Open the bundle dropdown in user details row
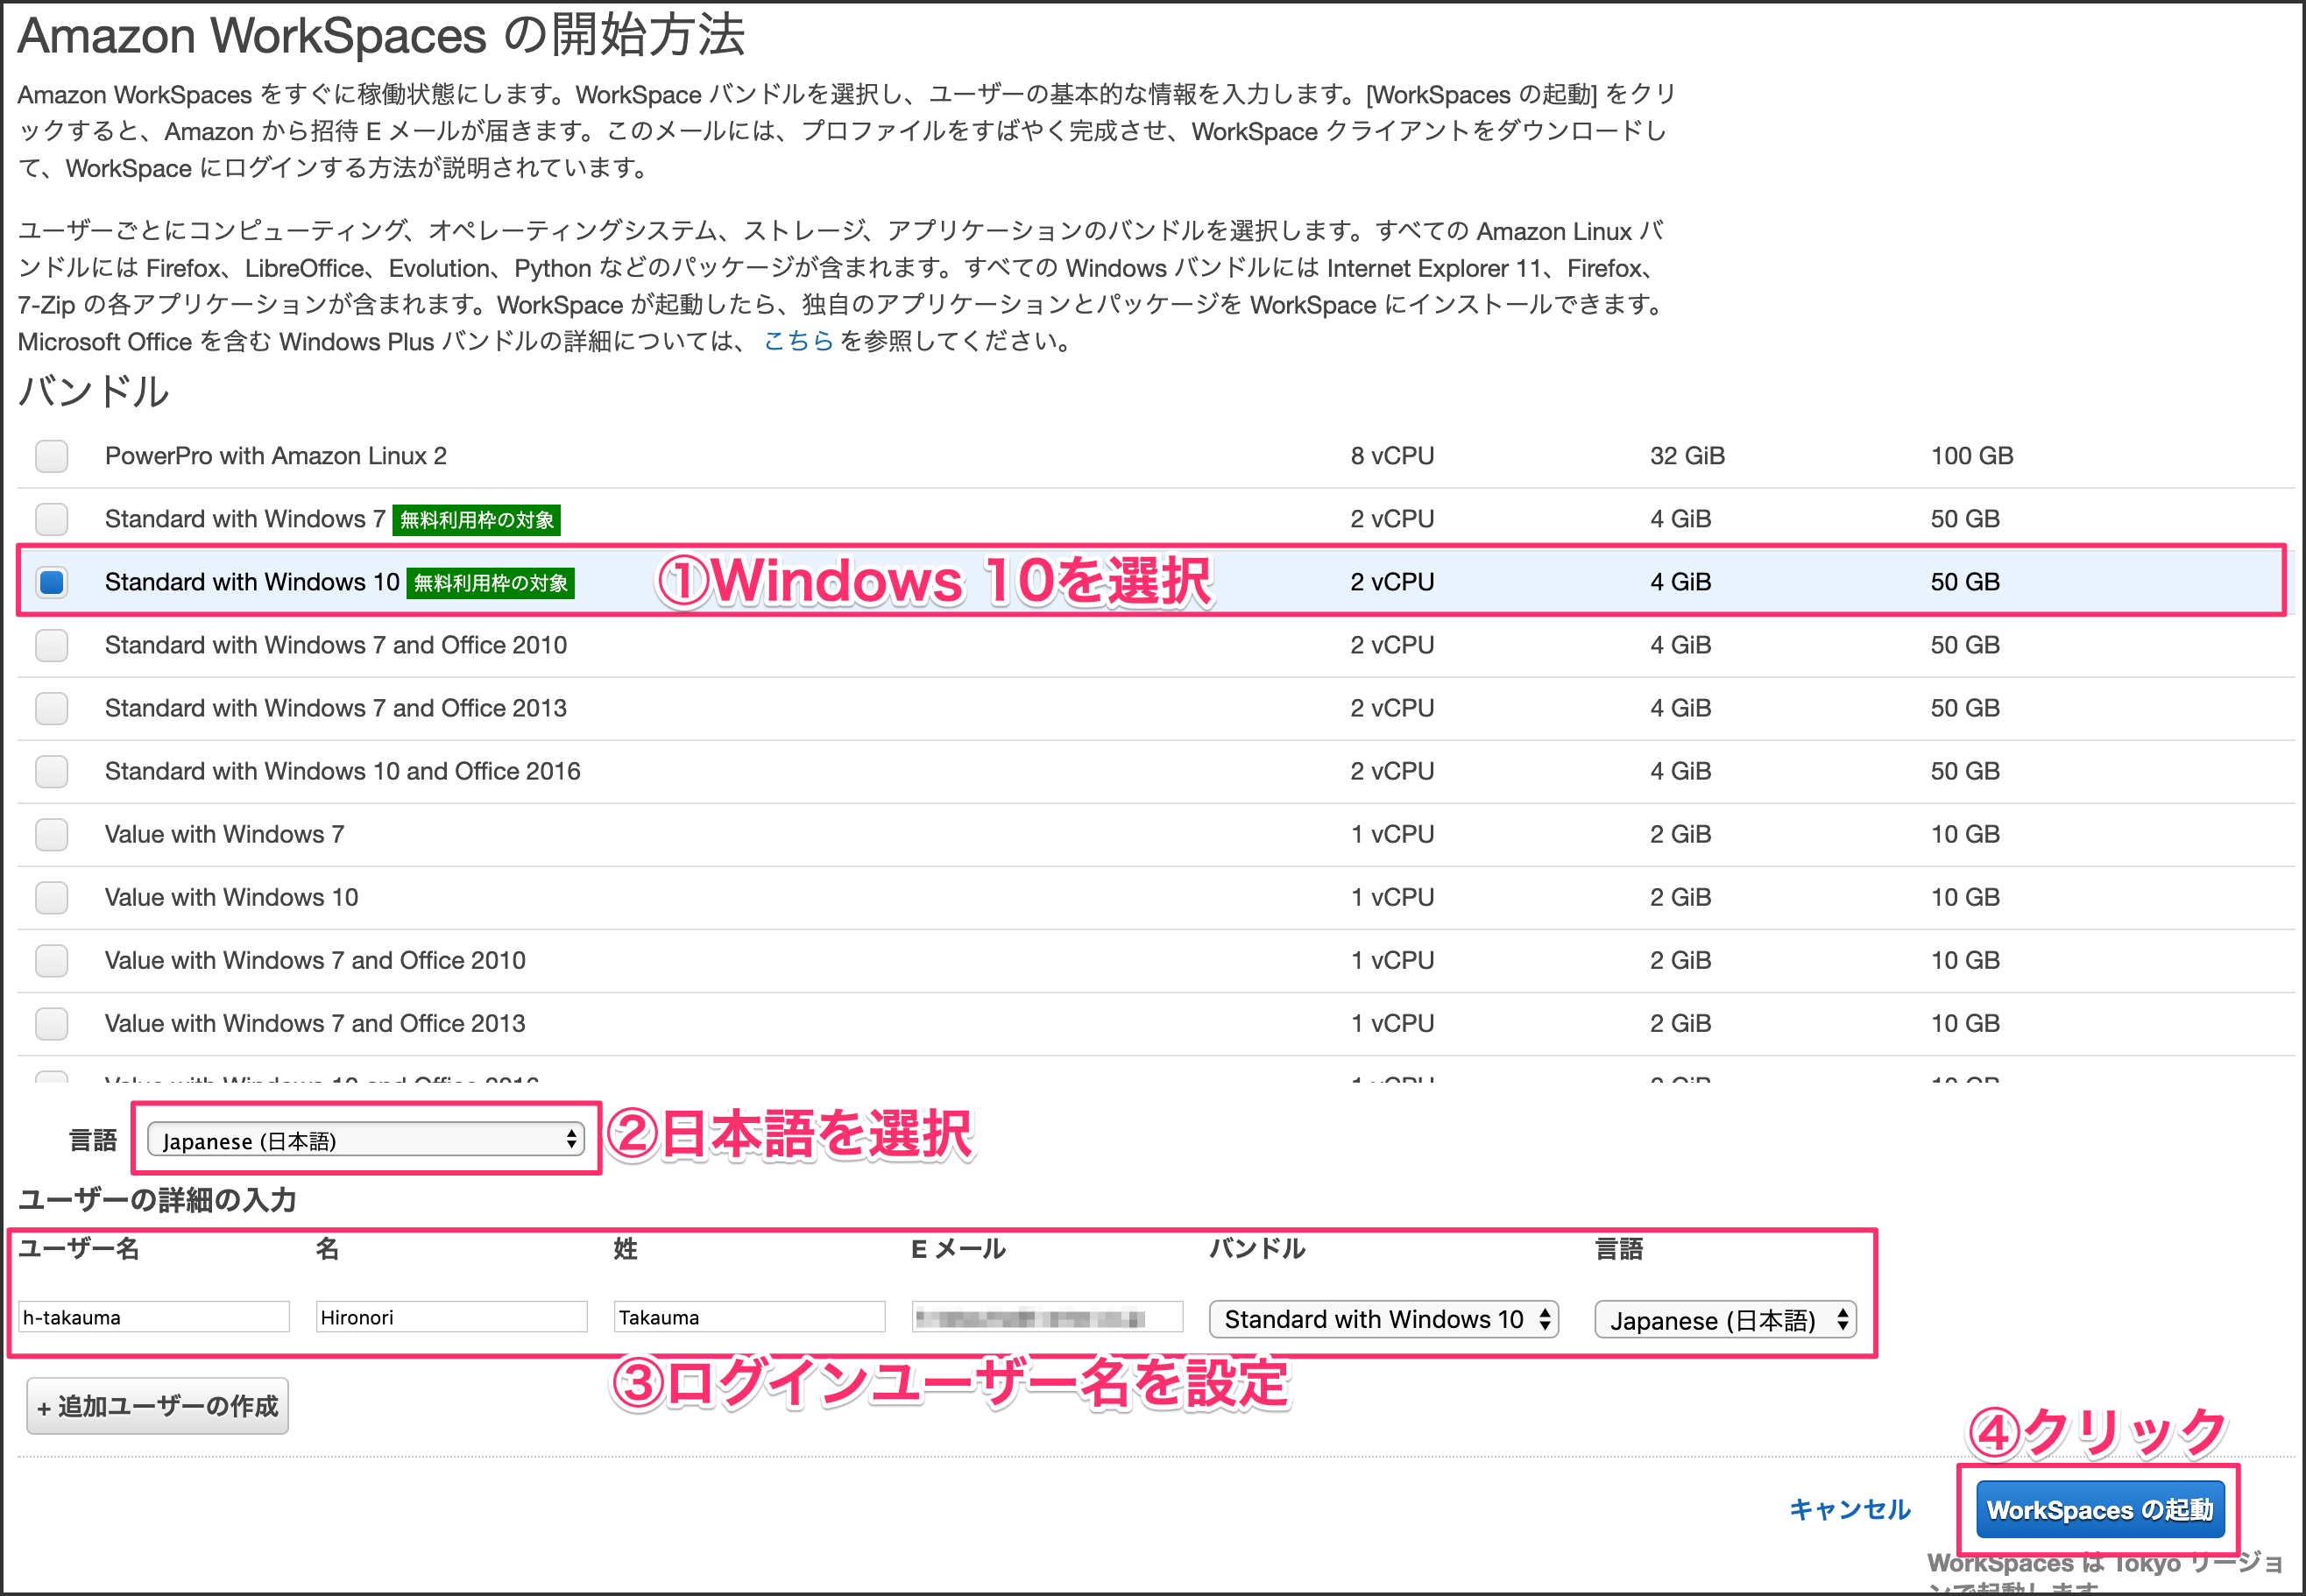 click(1384, 1319)
